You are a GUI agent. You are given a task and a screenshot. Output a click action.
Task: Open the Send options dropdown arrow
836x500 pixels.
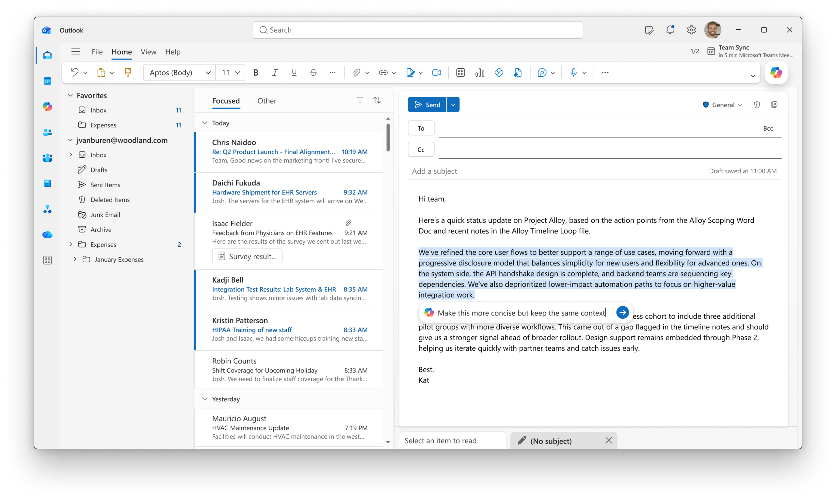[453, 105]
